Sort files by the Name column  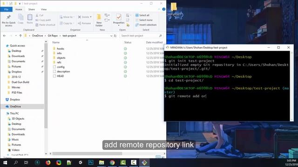56,42
